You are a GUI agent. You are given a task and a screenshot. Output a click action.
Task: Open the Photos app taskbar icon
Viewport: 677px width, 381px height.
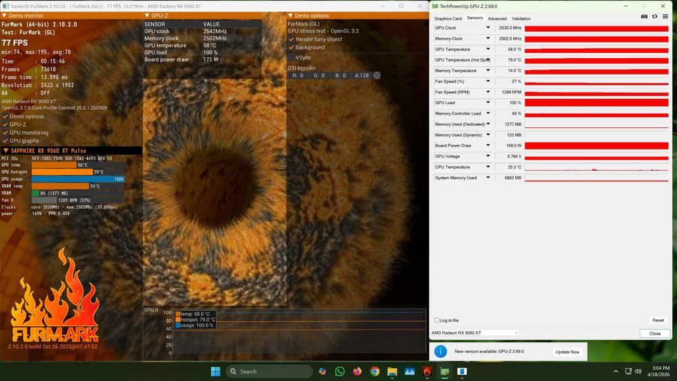[x=410, y=371]
